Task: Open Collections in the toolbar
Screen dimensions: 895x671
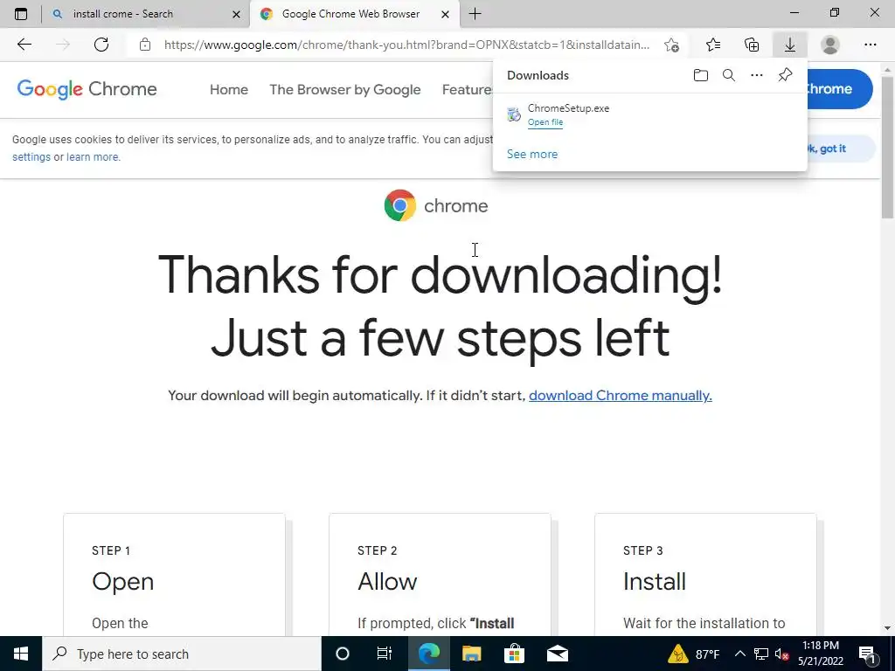Action: tap(752, 45)
